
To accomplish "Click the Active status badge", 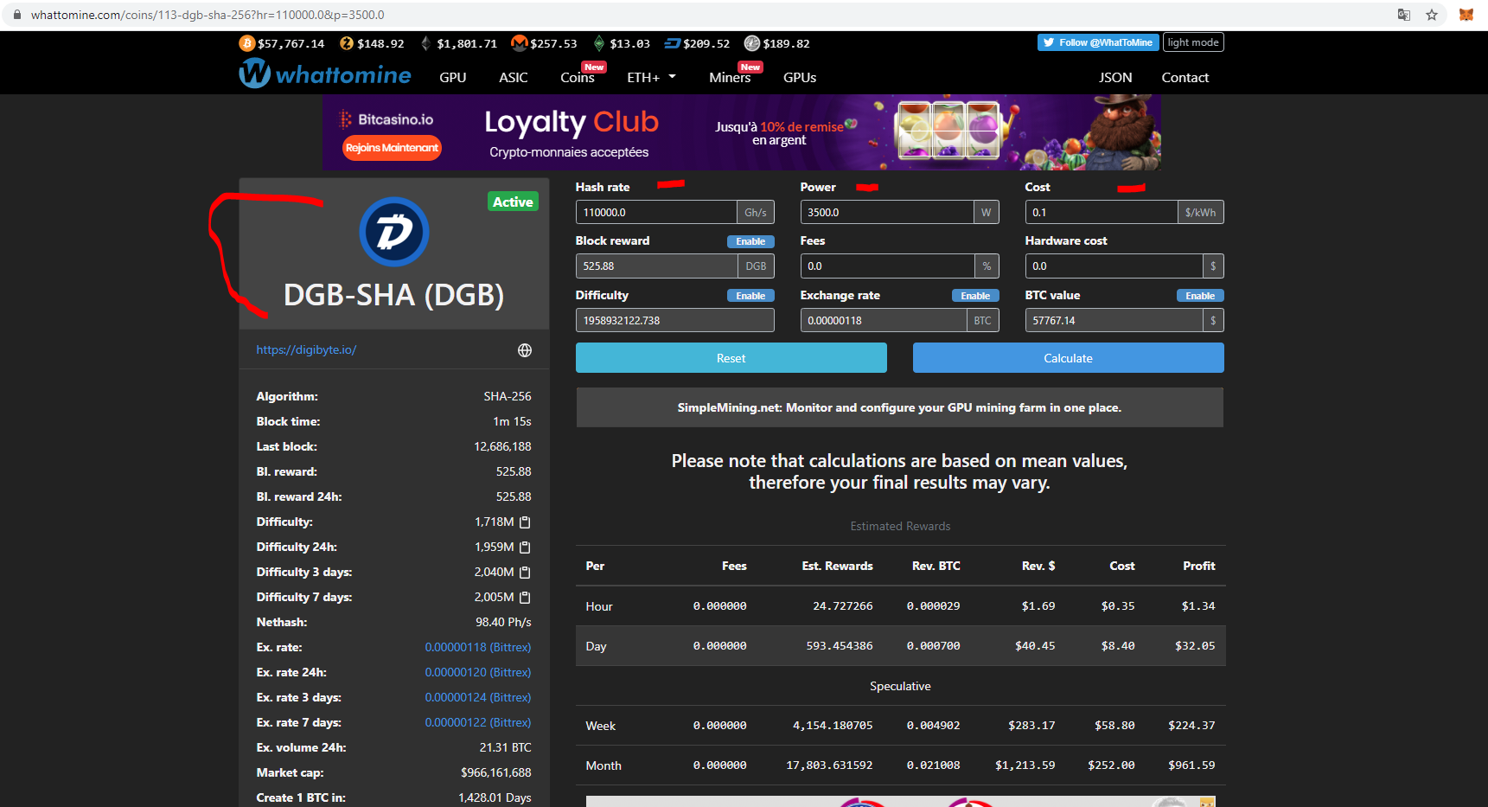I will coord(513,202).
